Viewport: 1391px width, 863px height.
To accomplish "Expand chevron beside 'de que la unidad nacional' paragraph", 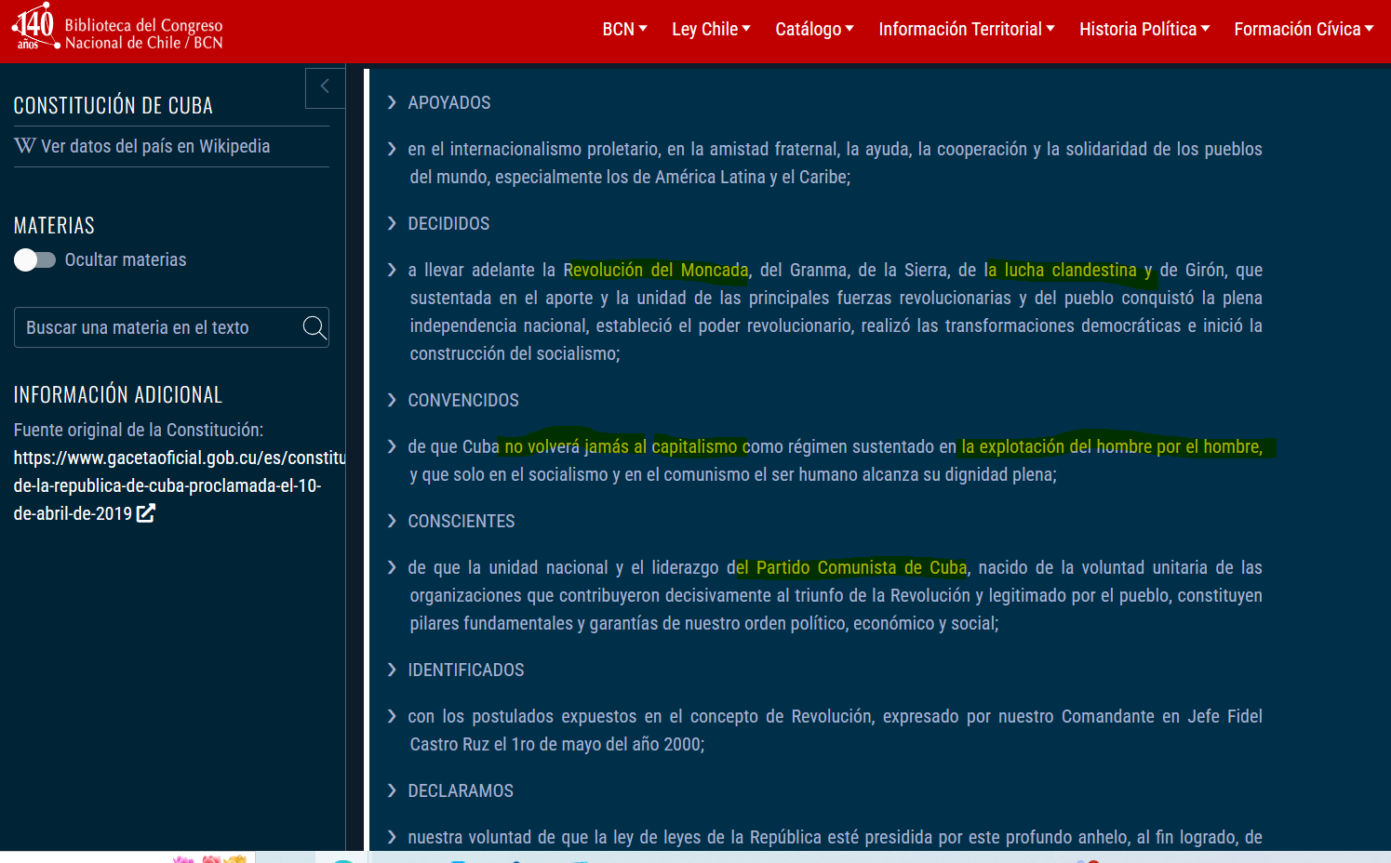I will [392, 567].
